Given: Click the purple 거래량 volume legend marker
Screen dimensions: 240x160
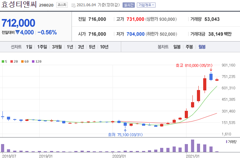Looking at the screenshot, I should [x=226, y=142].
